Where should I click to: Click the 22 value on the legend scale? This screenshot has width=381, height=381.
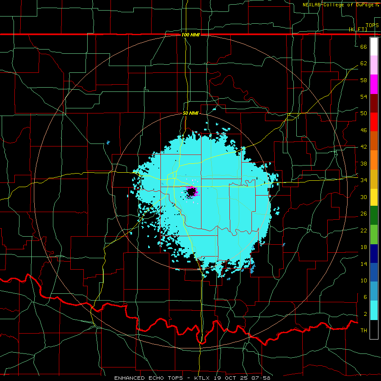364,230
